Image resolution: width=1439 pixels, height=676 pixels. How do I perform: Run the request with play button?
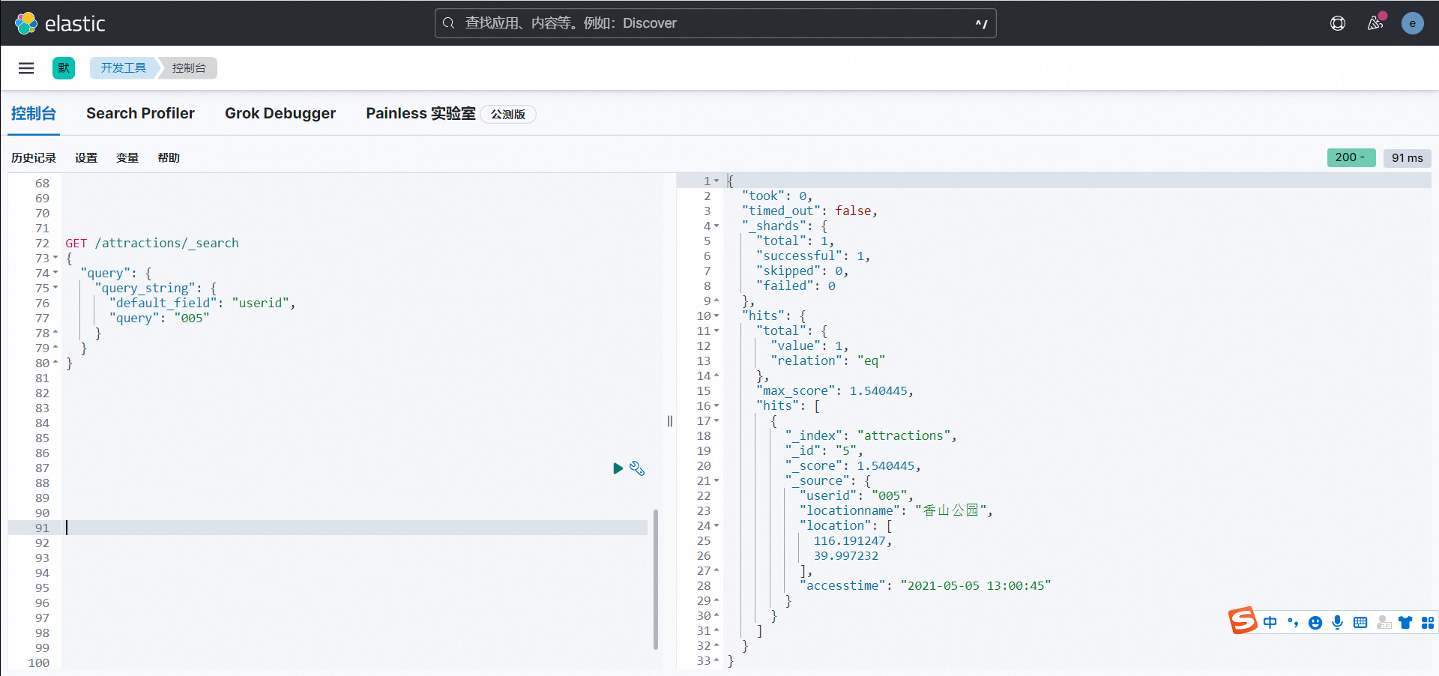point(618,468)
